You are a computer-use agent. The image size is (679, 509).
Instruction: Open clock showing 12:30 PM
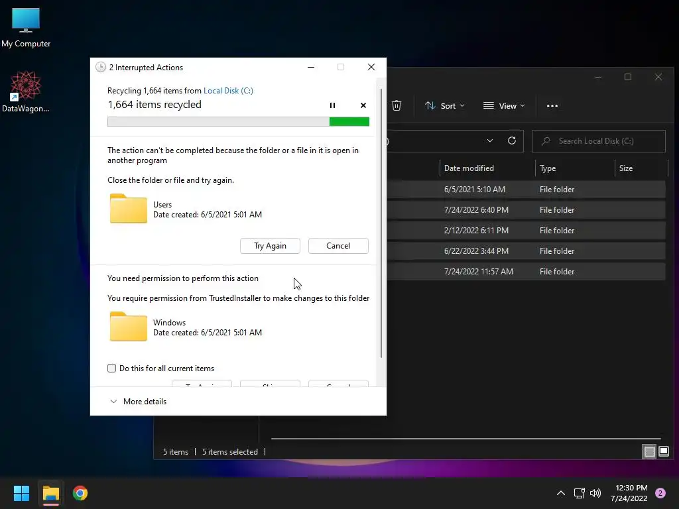pos(629,493)
